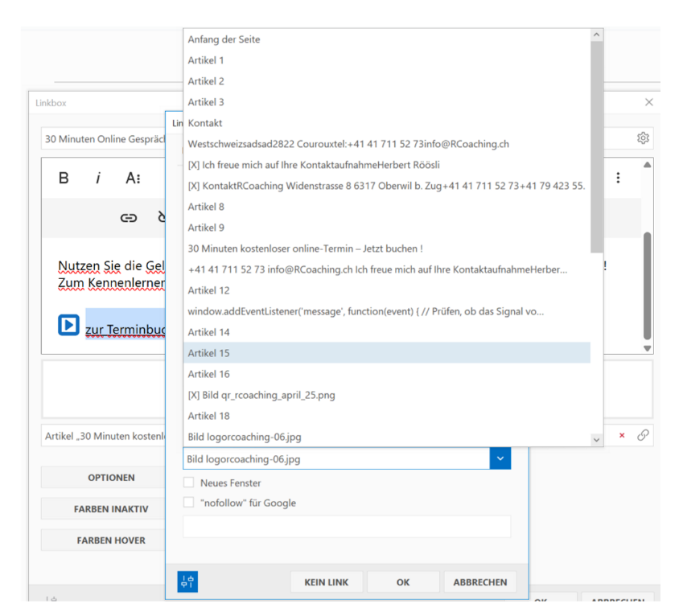679x604 pixels.
Task: Click the dropdown list scroll-down arrow
Action: 597,440
